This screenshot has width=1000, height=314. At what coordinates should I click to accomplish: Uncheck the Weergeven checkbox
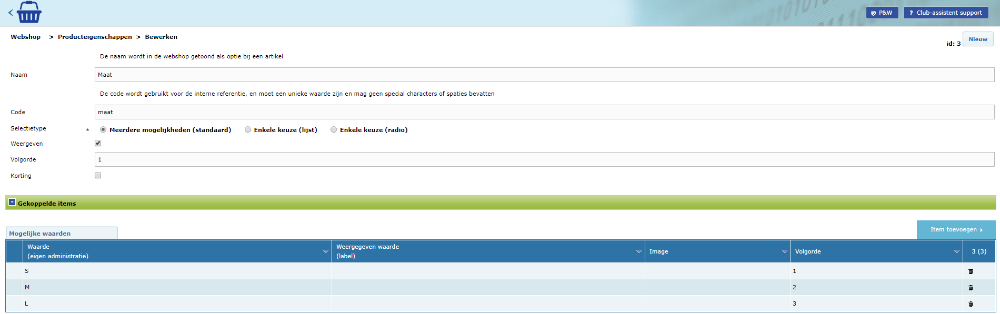[x=98, y=144]
